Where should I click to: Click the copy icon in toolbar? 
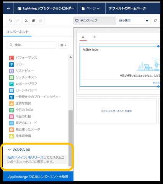tap(33, 21)
